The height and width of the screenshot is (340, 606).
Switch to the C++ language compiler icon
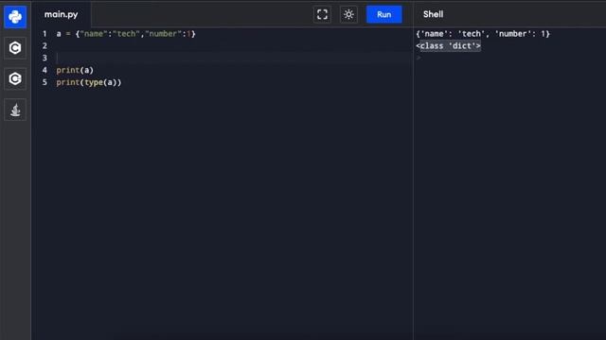tap(15, 78)
